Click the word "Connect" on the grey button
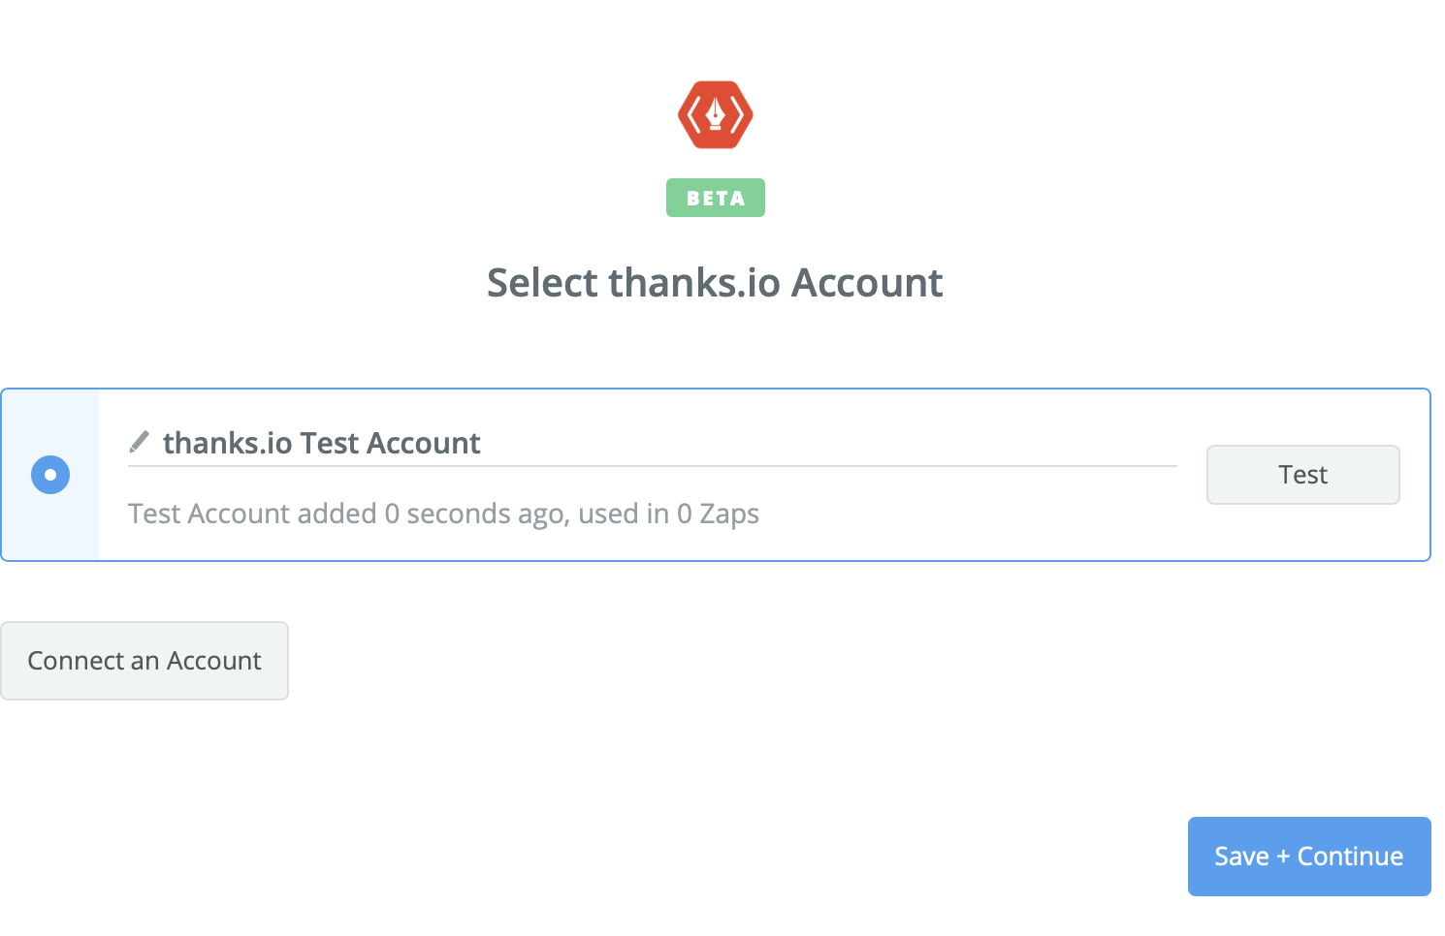This screenshot has width=1445, height=936. [x=76, y=661]
